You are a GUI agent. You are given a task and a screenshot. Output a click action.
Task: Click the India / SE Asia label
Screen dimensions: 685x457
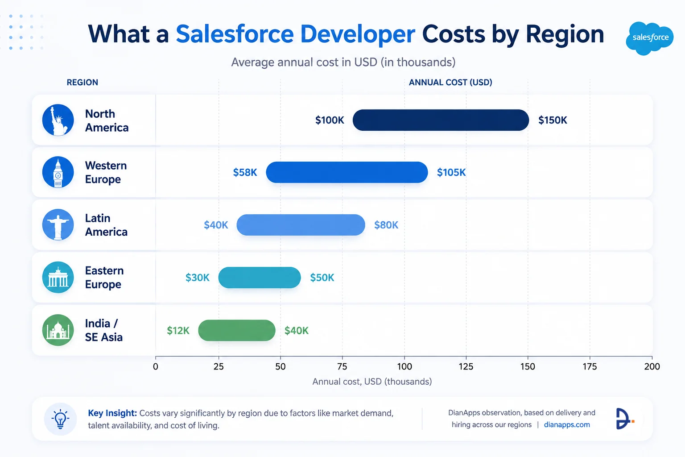pyautogui.click(x=104, y=330)
